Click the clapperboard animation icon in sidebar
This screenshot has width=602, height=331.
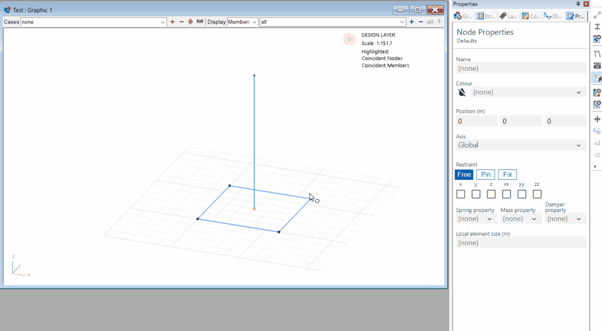click(597, 65)
